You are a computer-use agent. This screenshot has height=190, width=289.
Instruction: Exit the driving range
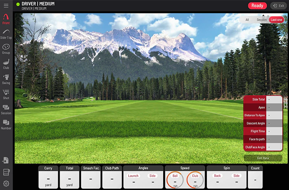(x=278, y=6)
